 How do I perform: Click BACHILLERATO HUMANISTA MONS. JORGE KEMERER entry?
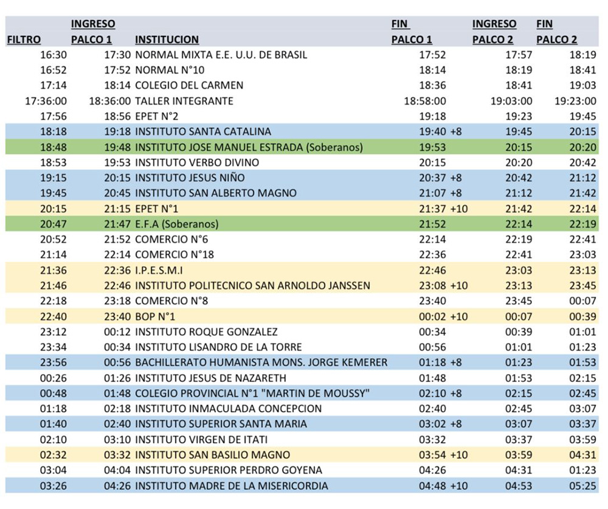[261, 362]
